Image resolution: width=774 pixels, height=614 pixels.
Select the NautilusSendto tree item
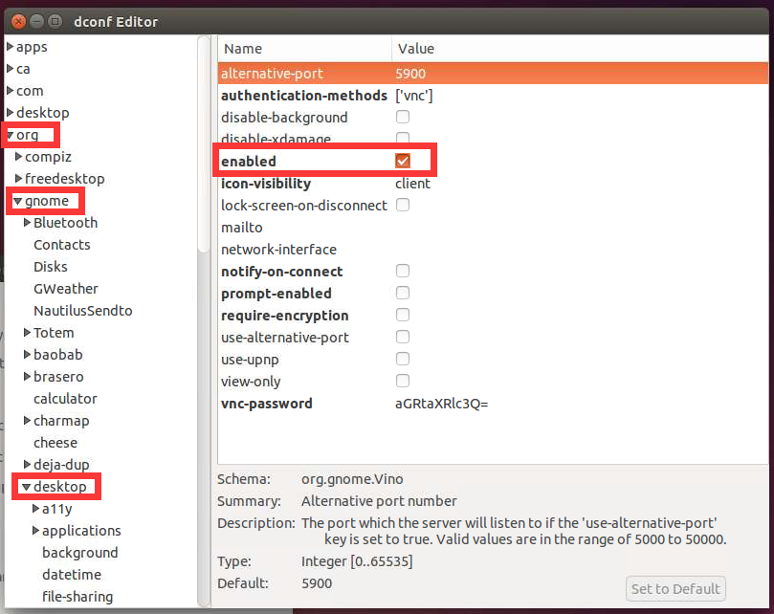pos(83,311)
